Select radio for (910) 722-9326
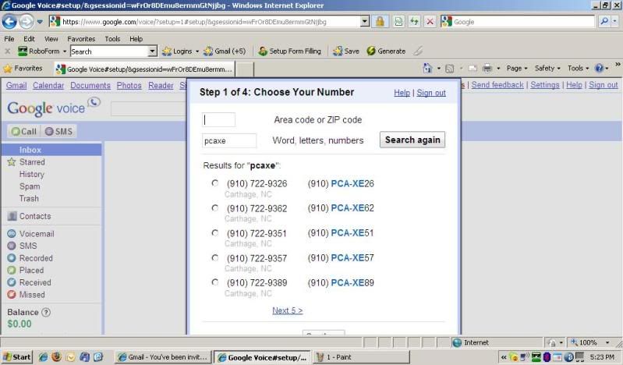Image resolution: width=623 pixels, height=365 pixels. click(x=215, y=183)
